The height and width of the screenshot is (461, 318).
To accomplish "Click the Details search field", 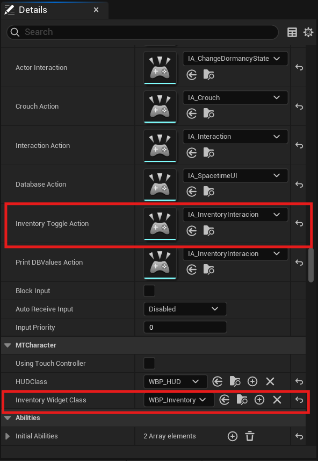I will coord(142,32).
